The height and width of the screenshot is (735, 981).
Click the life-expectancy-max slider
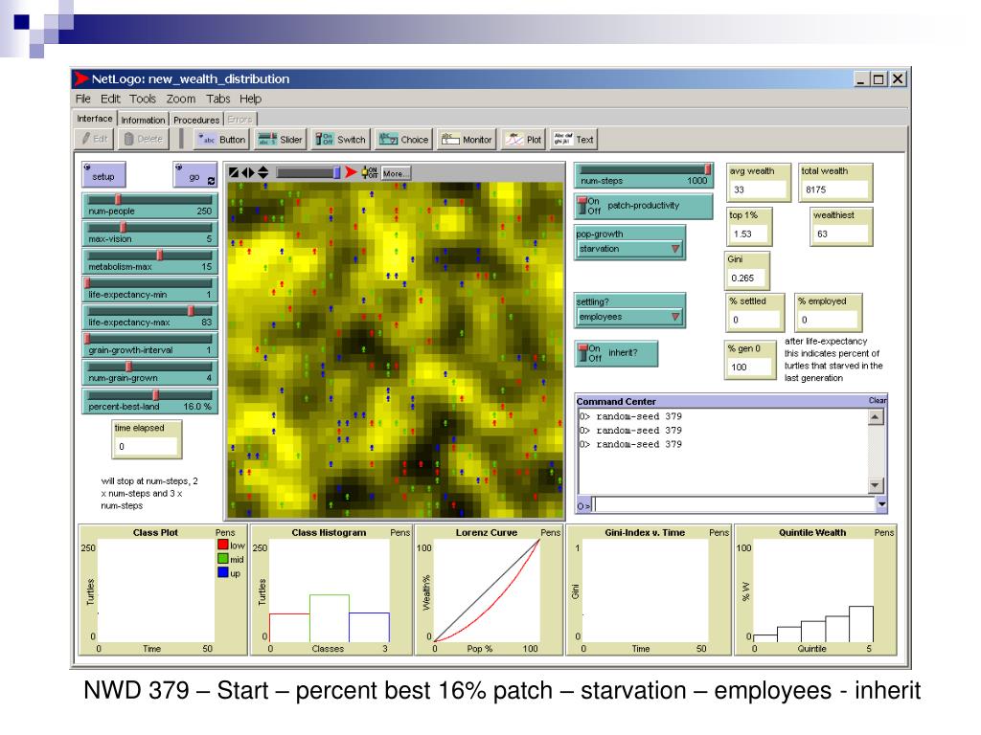(x=149, y=317)
